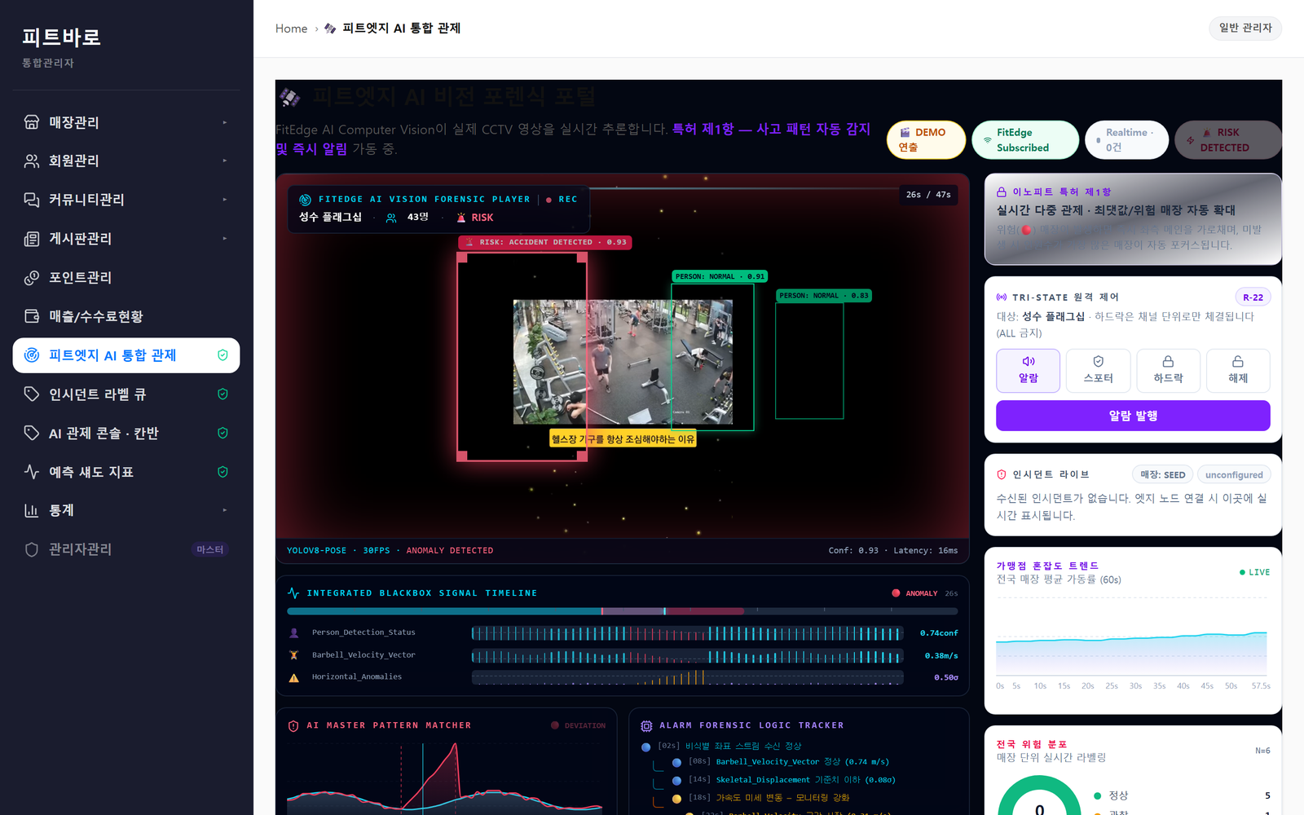Screen dimensions: 1304x815
Task: Open 예측 섀도 지표 menu item
Action: pyautogui.click(x=126, y=472)
